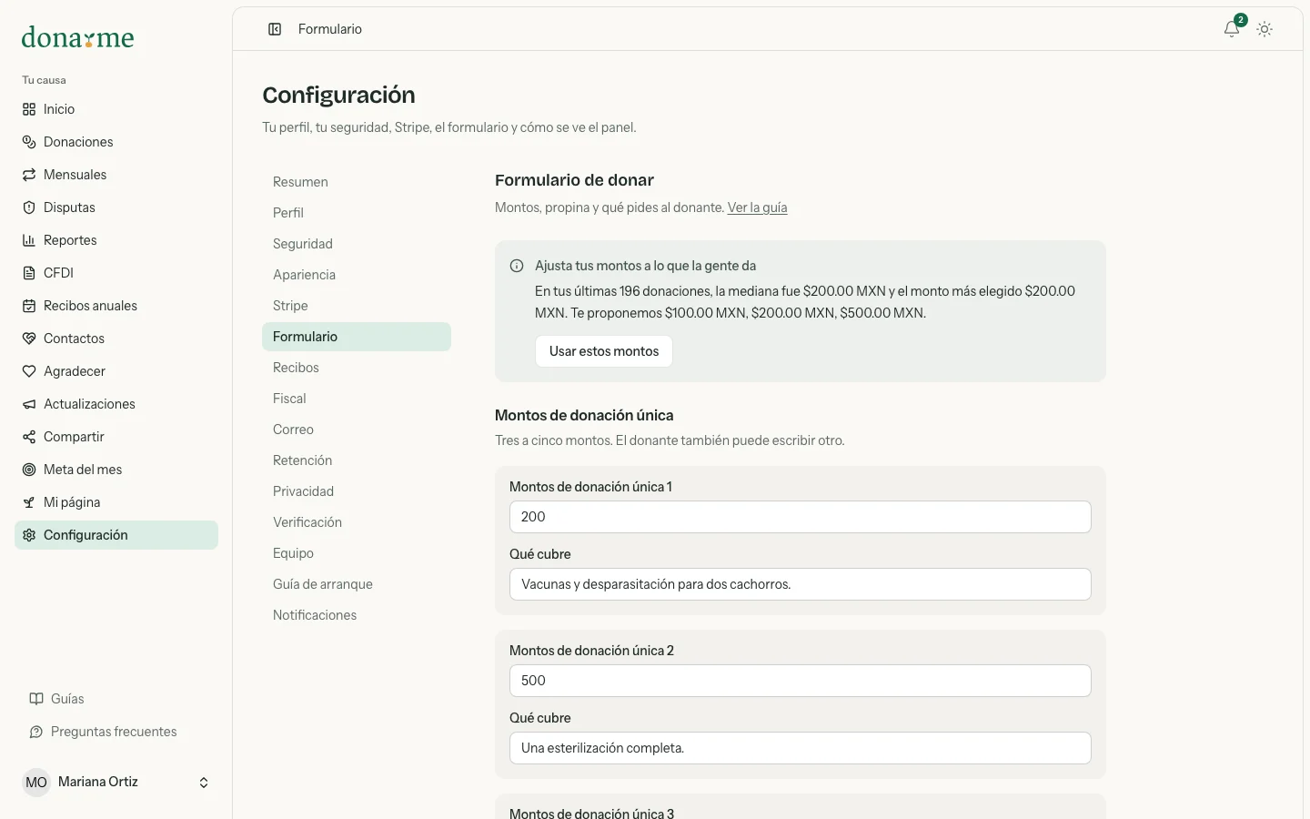Open the Meta del mes target icon
The image size is (1310, 819).
(29, 470)
